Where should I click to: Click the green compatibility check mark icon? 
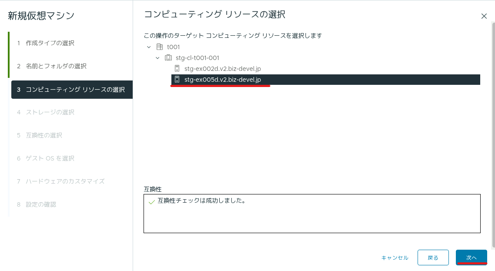(151, 202)
